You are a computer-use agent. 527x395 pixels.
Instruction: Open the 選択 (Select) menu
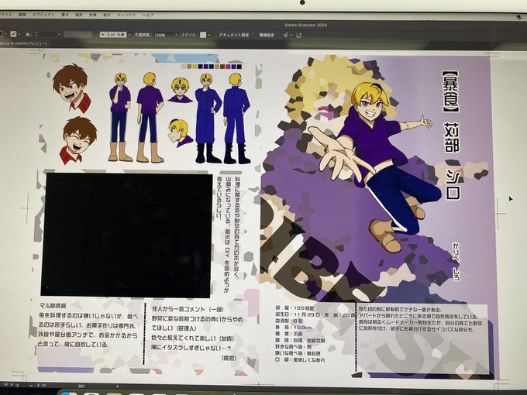click(79, 15)
